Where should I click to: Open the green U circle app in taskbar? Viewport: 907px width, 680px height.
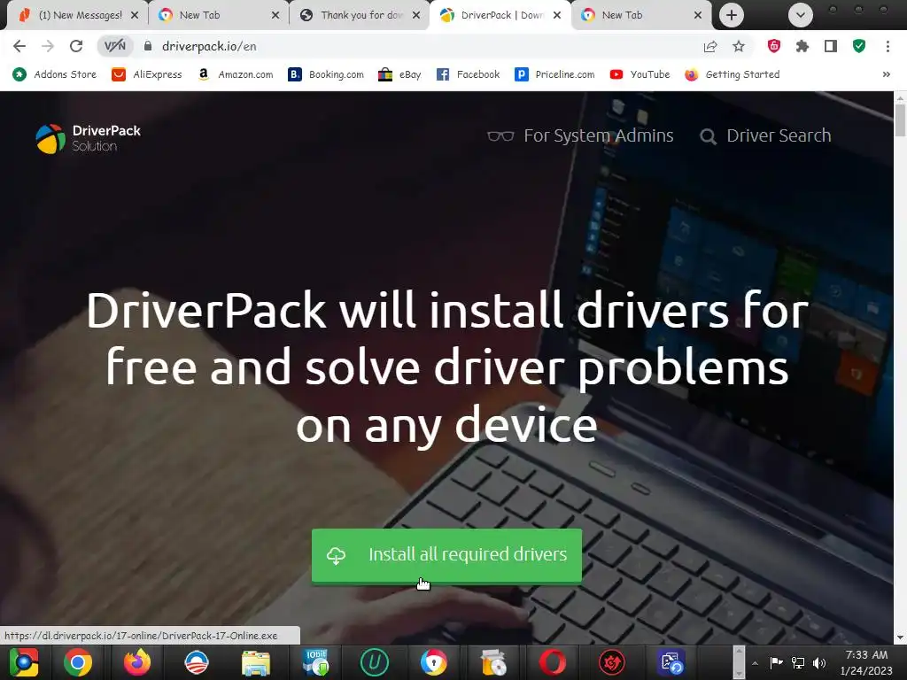pos(375,662)
